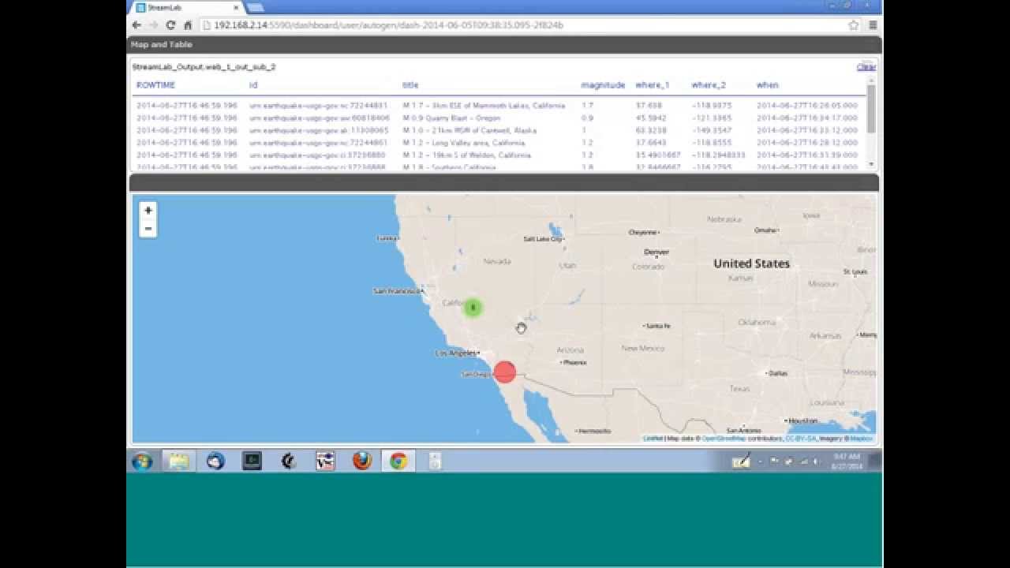Go back in the browser
The image size is (1010, 568).
(x=137, y=25)
